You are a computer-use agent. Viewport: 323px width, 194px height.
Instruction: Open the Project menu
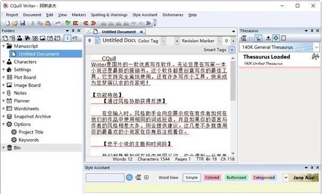point(12,15)
